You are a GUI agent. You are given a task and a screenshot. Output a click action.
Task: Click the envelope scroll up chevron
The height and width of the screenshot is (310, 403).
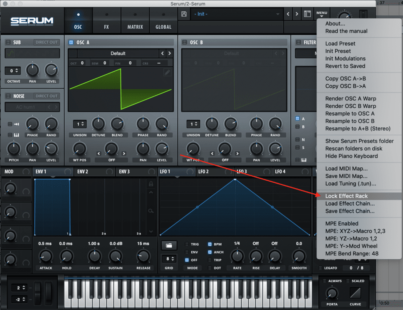(151, 192)
